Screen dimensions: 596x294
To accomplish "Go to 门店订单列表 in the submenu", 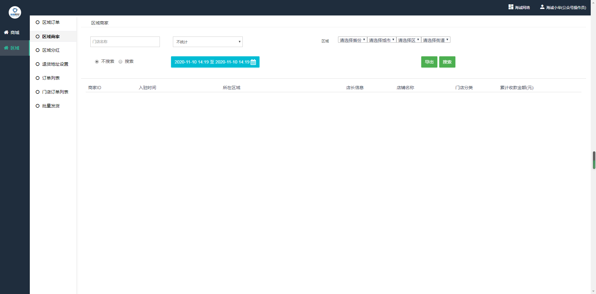I will [x=55, y=92].
